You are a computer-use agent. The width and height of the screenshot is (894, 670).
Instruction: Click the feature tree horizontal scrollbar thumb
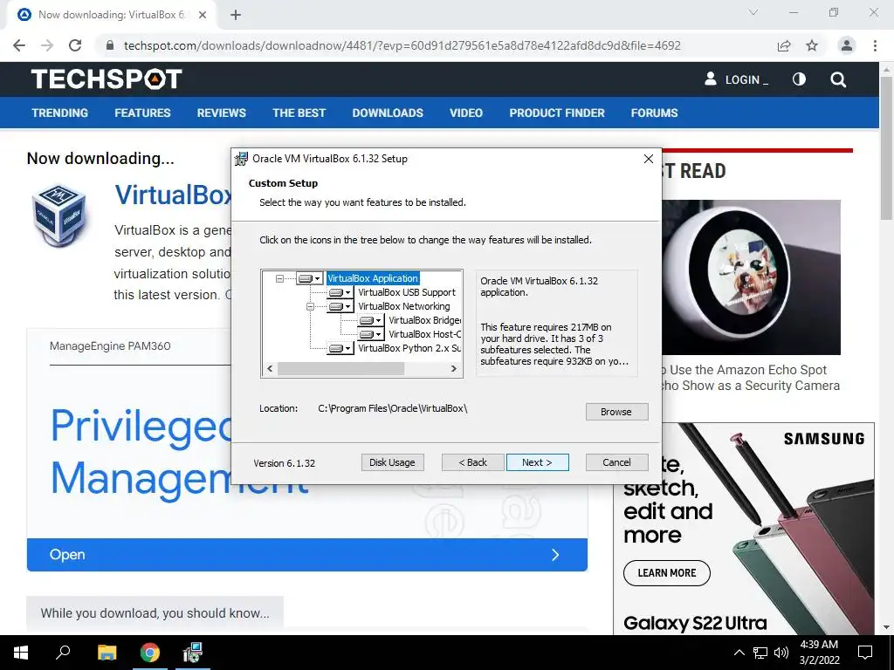click(x=341, y=369)
